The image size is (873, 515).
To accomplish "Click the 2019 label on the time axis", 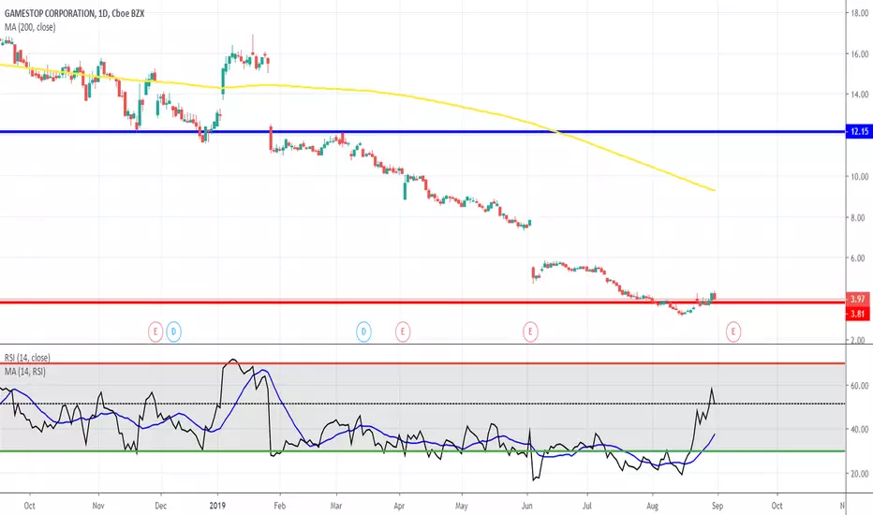I will [217, 506].
